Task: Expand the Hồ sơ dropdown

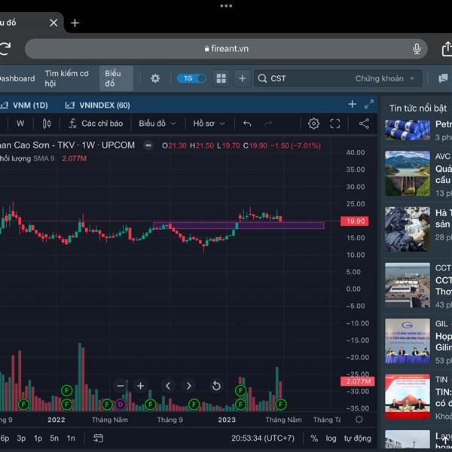Action: tap(209, 124)
